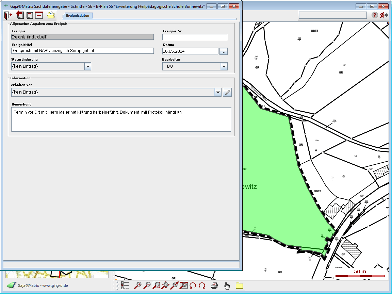This screenshot has width=392, height=294.
Task: Choose the hand pointer tool
Action: (x=227, y=285)
